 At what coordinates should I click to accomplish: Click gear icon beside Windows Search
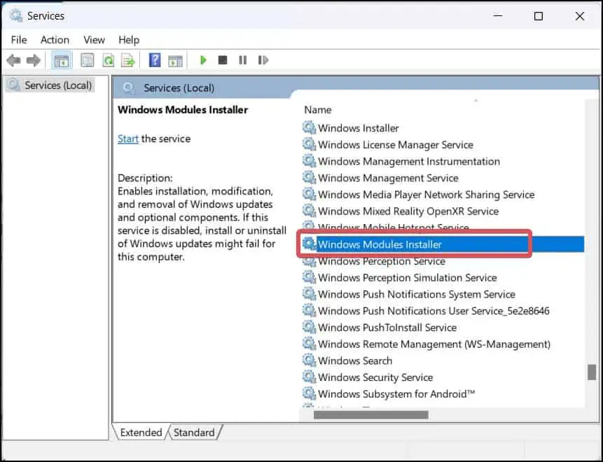[x=309, y=360]
